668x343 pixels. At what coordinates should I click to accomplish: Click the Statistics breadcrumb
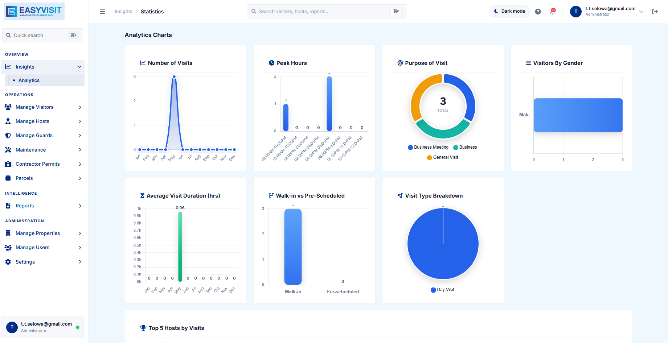pos(152,12)
